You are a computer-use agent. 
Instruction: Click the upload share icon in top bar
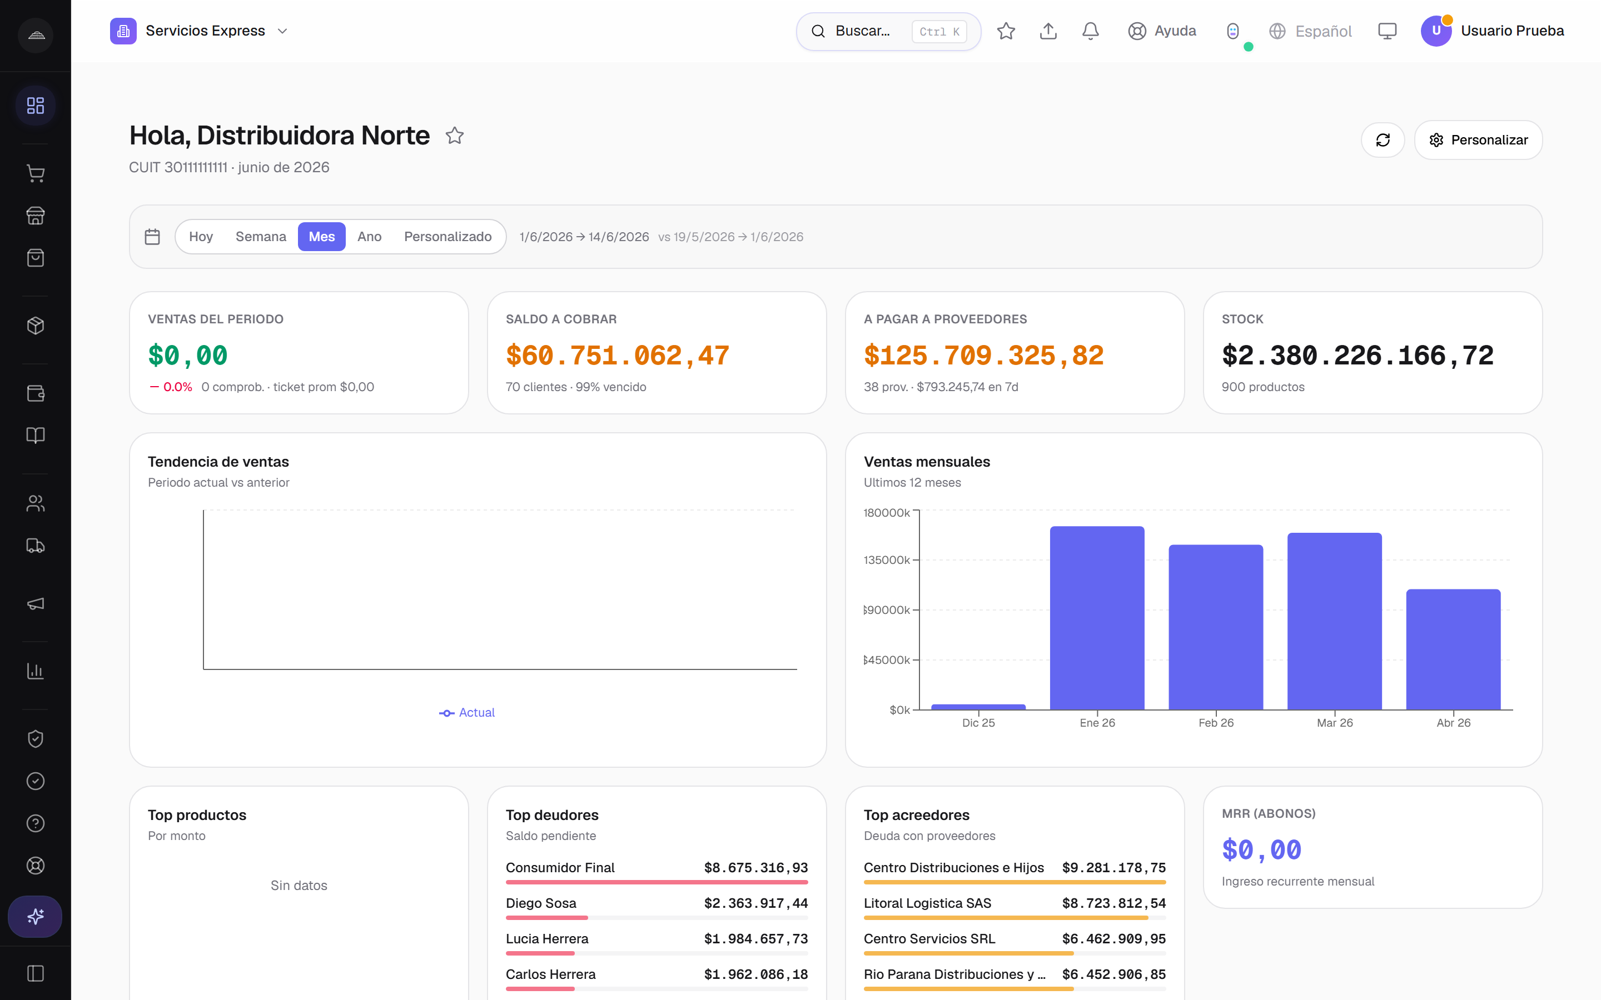1048,31
